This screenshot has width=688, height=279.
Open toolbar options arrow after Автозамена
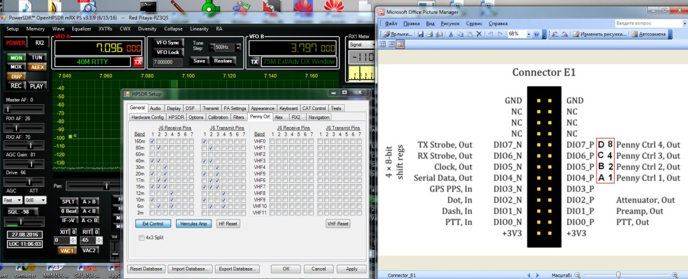671,34
